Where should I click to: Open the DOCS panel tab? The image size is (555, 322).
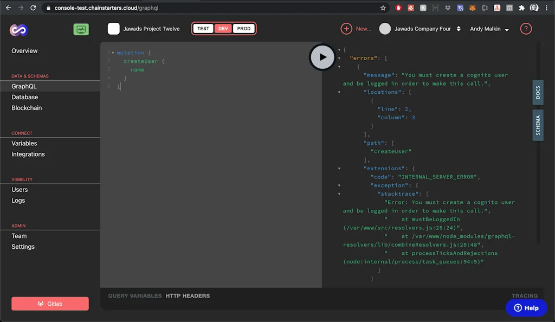tap(537, 93)
